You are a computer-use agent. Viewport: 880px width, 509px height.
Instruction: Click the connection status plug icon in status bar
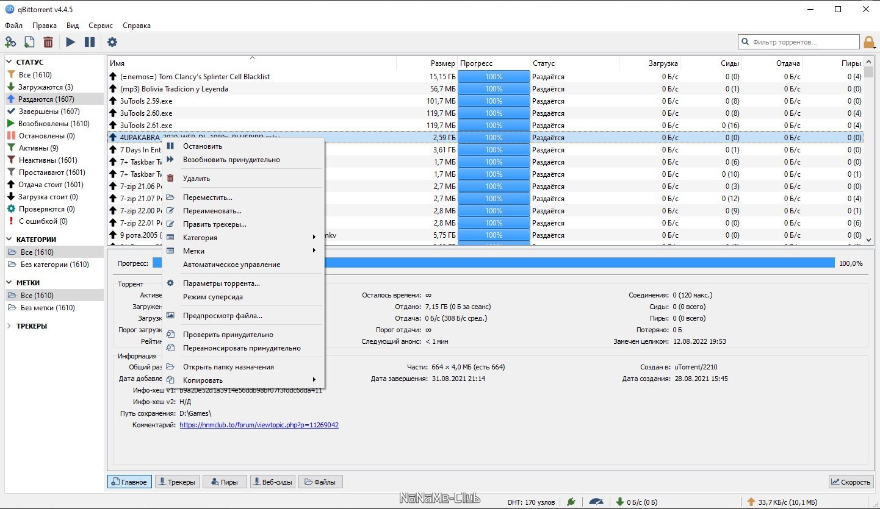click(571, 502)
